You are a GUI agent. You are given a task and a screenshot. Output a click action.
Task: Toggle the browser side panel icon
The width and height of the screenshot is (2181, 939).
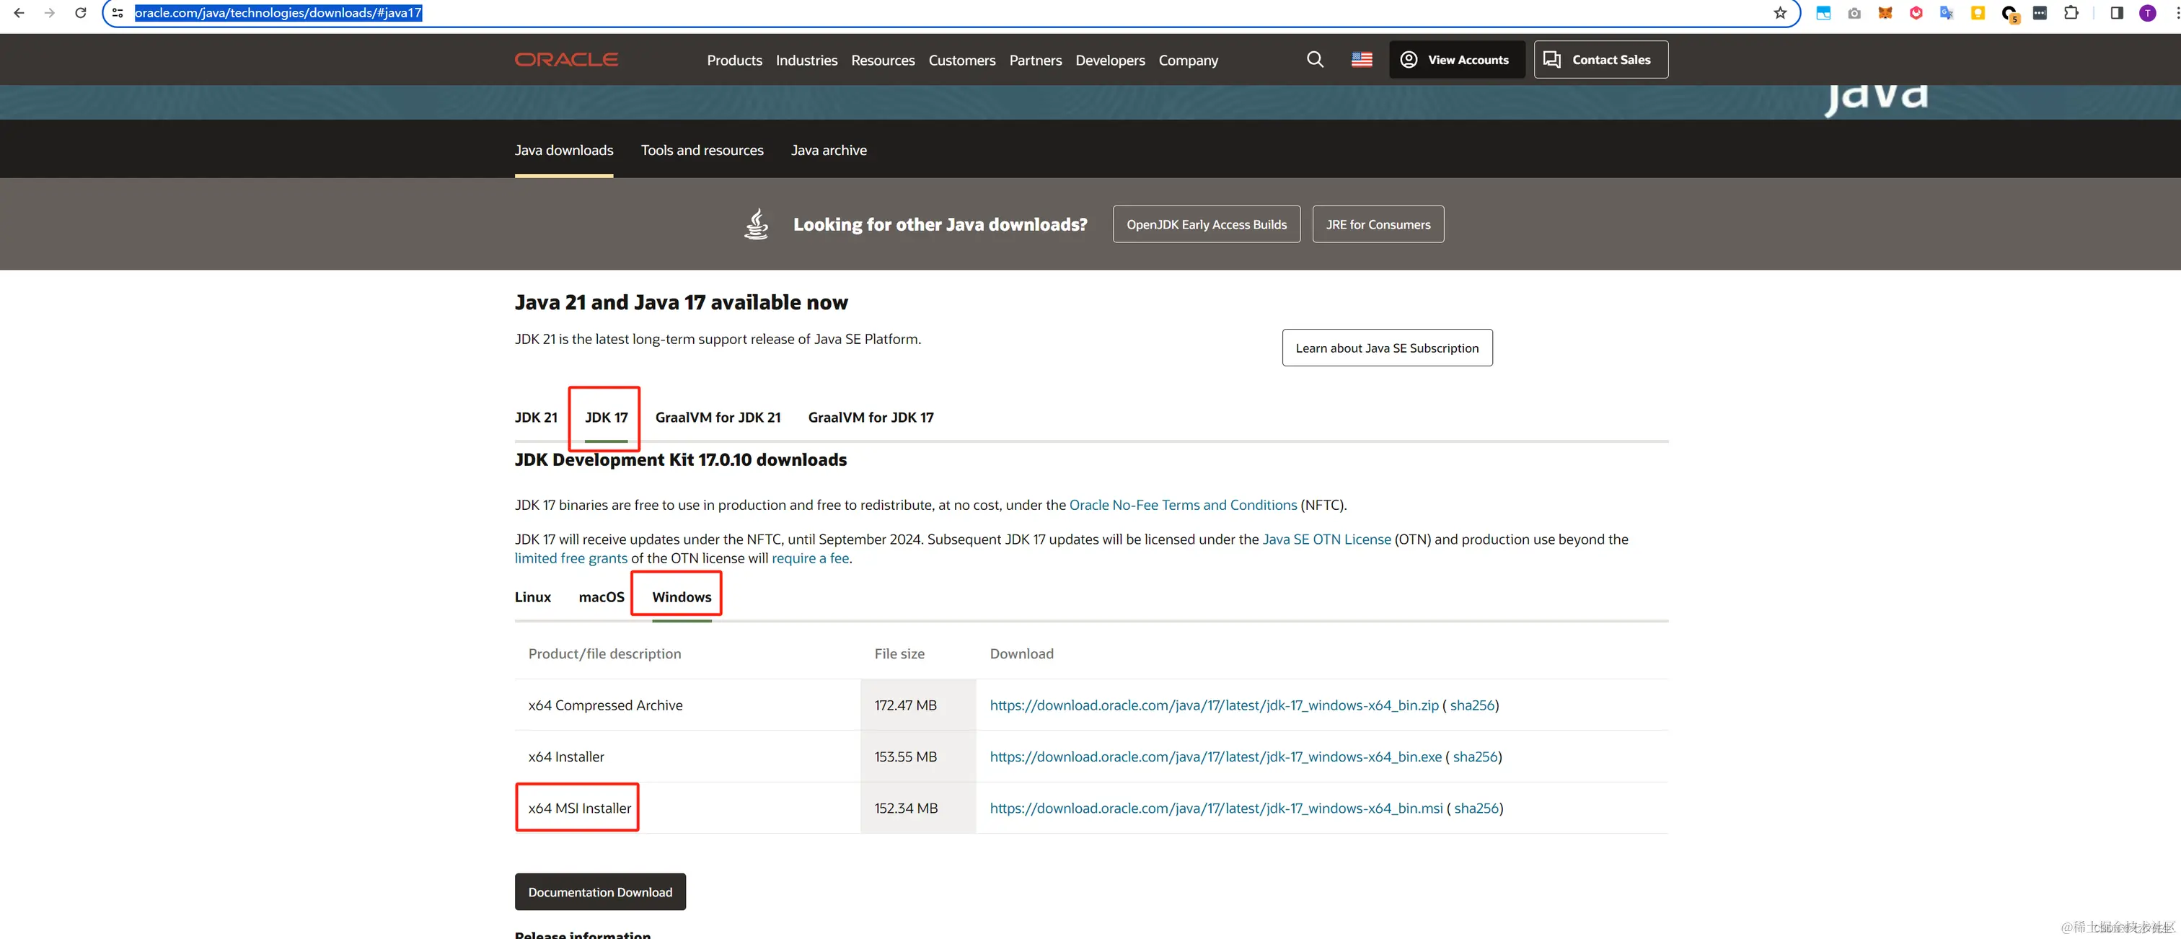point(2117,13)
